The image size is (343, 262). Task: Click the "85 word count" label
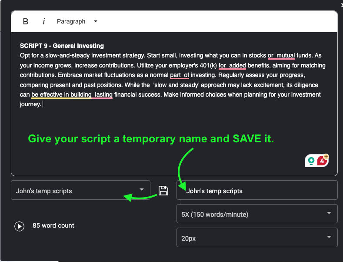[x=53, y=225]
